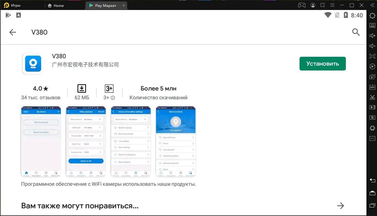Image resolution: width=377 pixels, height=216 pixels.
Task: Click the volume up icon
Action: click(372, 36)
